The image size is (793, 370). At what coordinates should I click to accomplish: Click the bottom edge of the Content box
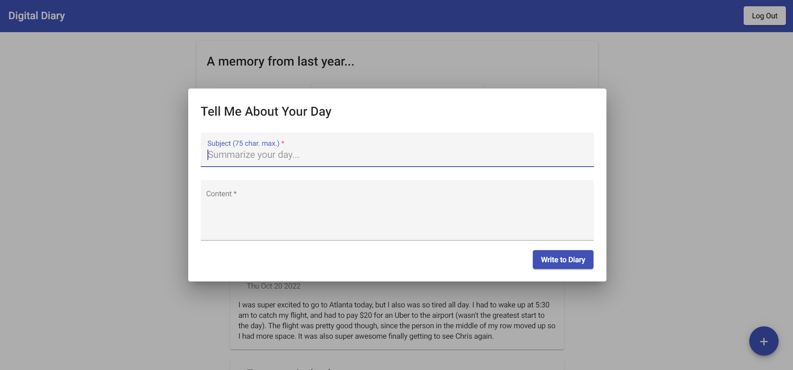click(x=397, y=239)
